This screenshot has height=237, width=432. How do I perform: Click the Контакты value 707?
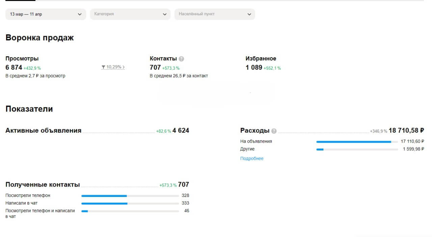(x=155, y=67)
